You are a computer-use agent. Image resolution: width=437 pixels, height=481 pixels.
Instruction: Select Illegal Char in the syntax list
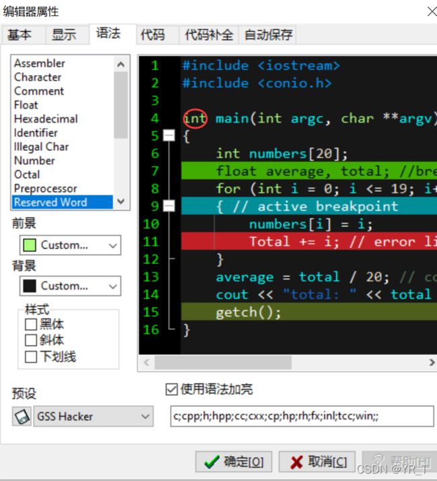click(63, 147)
